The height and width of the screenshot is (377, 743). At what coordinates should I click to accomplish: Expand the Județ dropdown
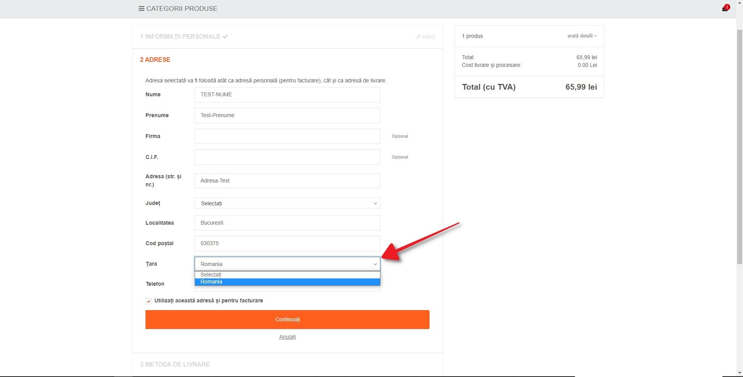pyautogui.click(x=287, y=203)
